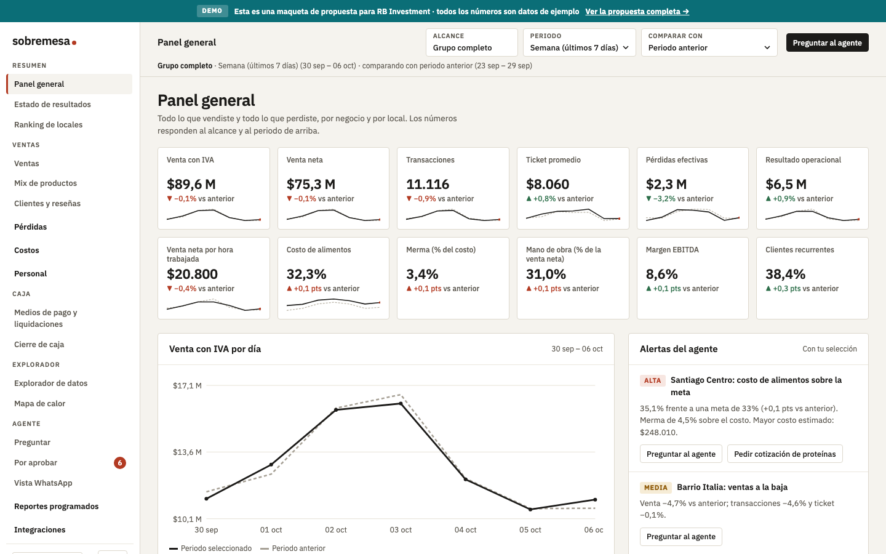Open Reportes programados
886x554 pixels.
[70, 507]
